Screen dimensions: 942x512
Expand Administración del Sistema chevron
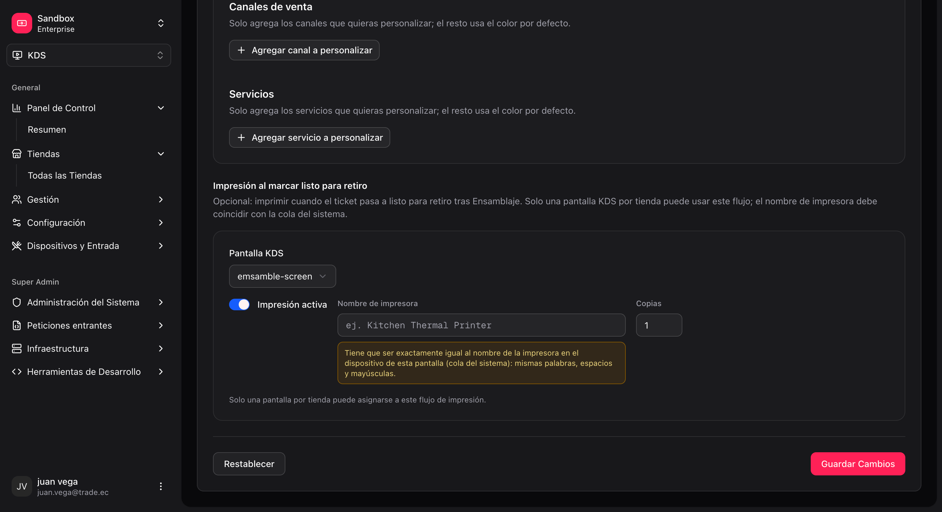click(161, 302)
